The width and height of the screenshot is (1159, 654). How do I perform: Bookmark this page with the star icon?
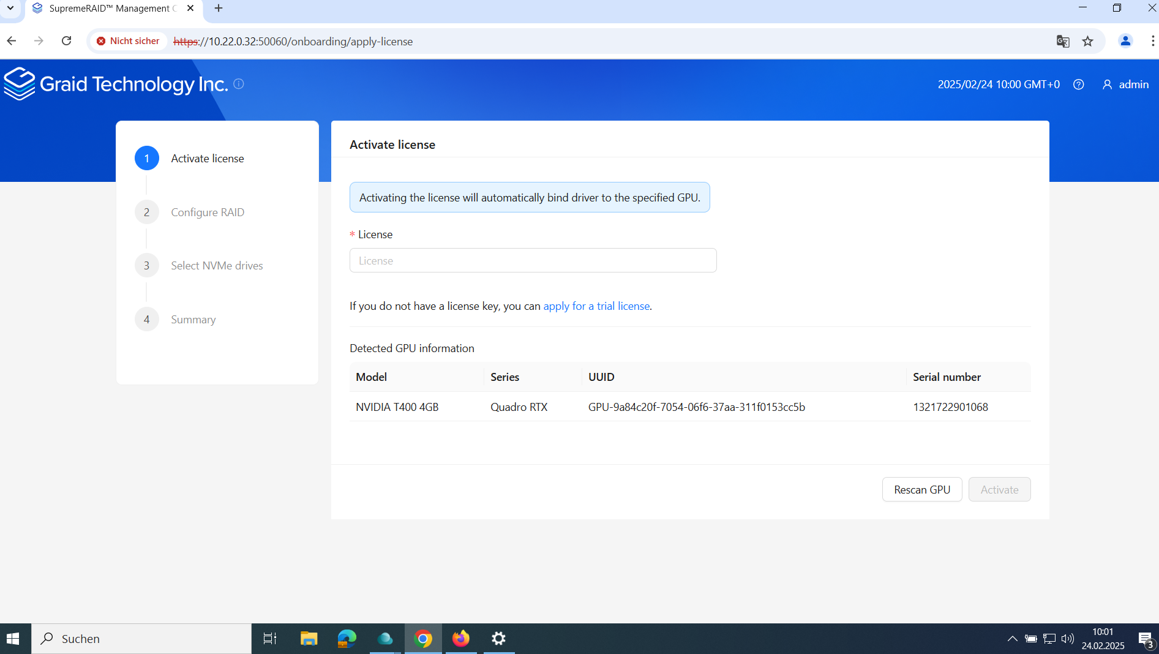(1088, 41)
